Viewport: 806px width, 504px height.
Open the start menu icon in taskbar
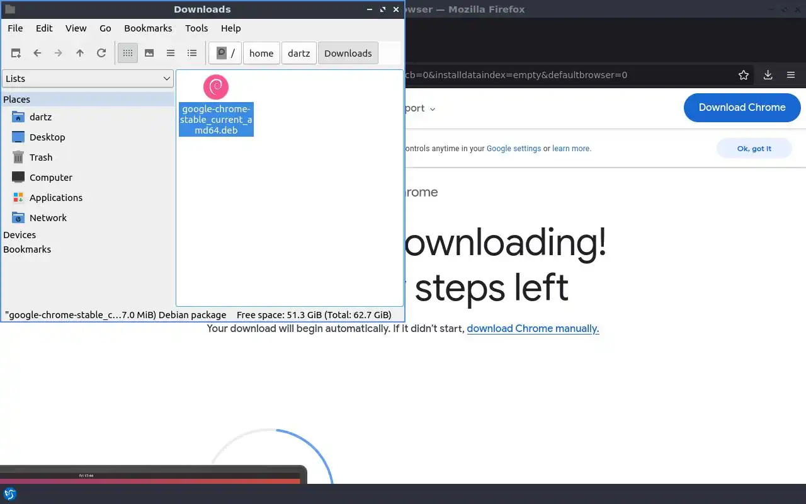pyautogui.click(x=10, y=494)
